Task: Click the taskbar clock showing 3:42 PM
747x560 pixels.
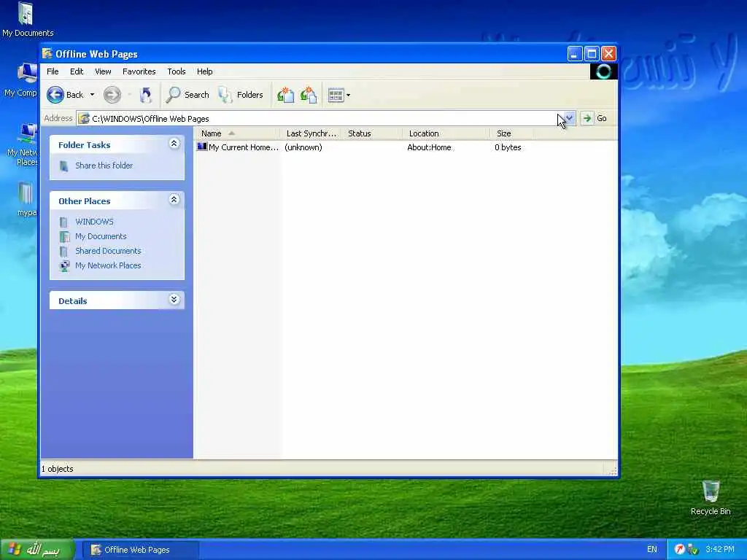Action: pos(720,549)
